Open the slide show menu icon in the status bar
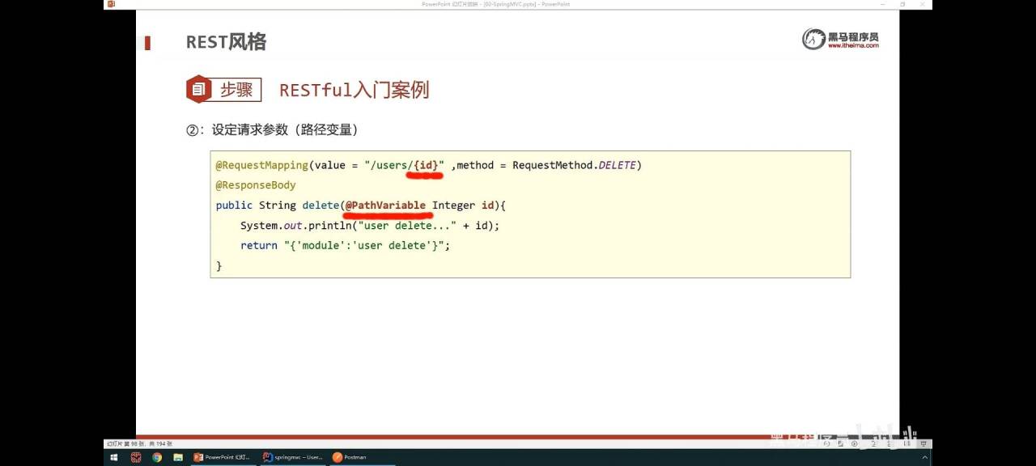The height and width of the screenshot is (466, 1036). [x=840, y=443]
